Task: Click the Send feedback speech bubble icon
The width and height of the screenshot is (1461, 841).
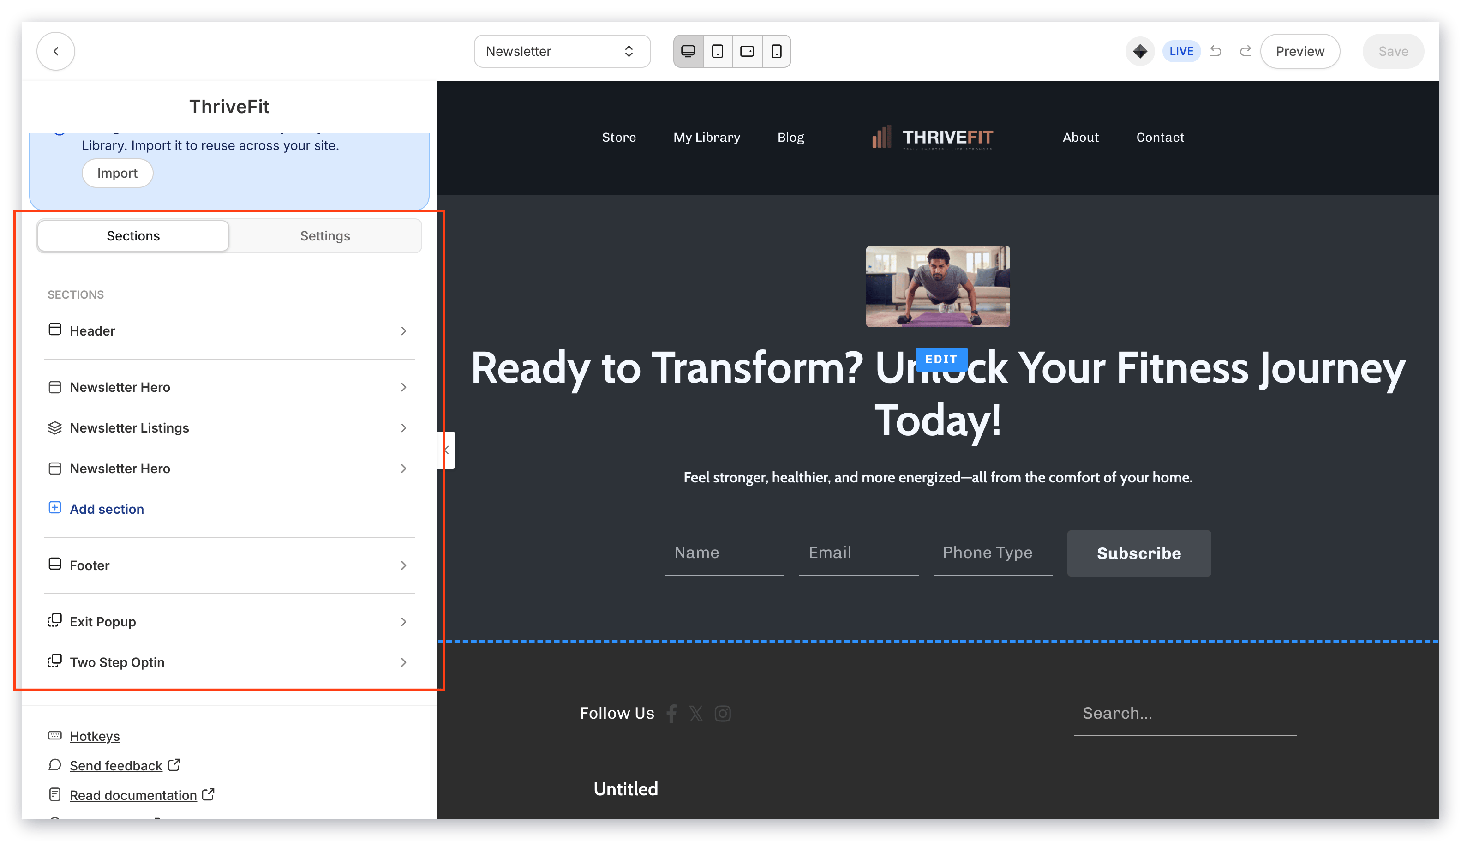Action: (x=55, y=765)
